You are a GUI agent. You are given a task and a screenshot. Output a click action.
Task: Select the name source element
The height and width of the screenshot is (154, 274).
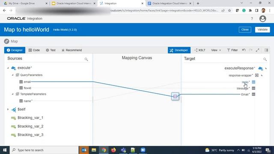tap(27, 101)
